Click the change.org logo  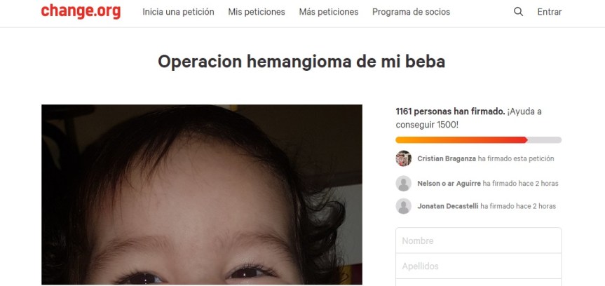coord(81,12)
